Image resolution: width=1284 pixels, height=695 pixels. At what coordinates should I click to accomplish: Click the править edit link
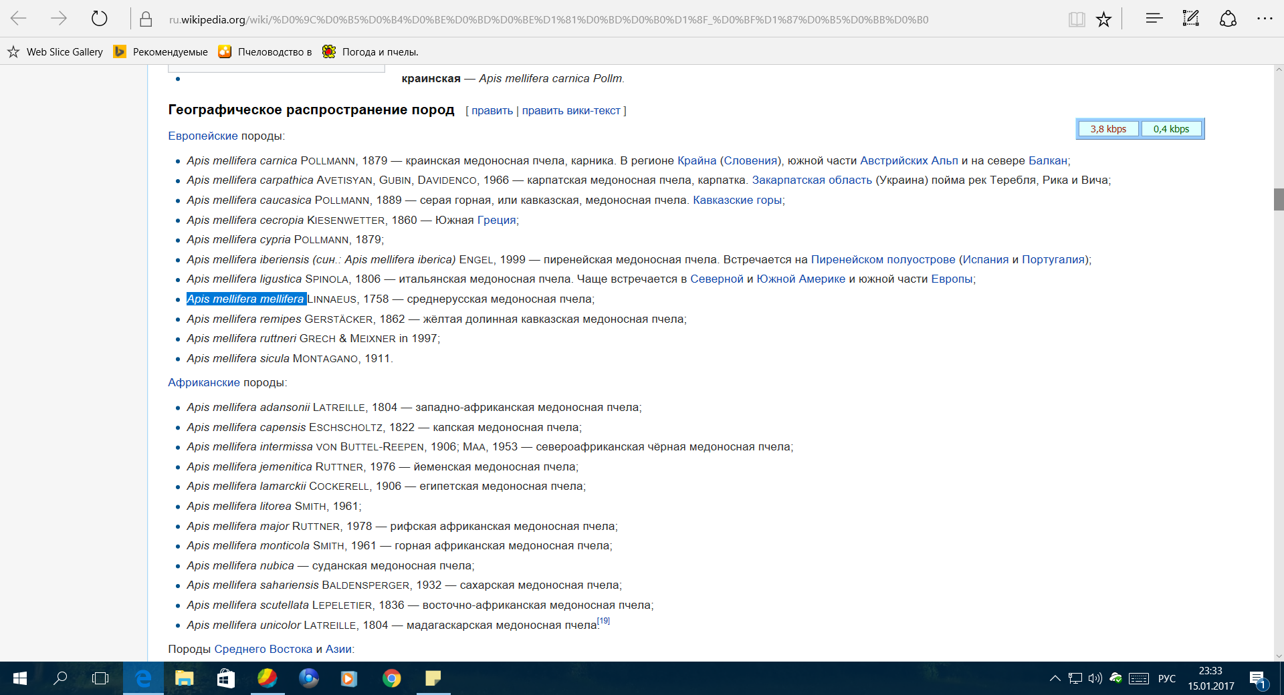(492, 111)
